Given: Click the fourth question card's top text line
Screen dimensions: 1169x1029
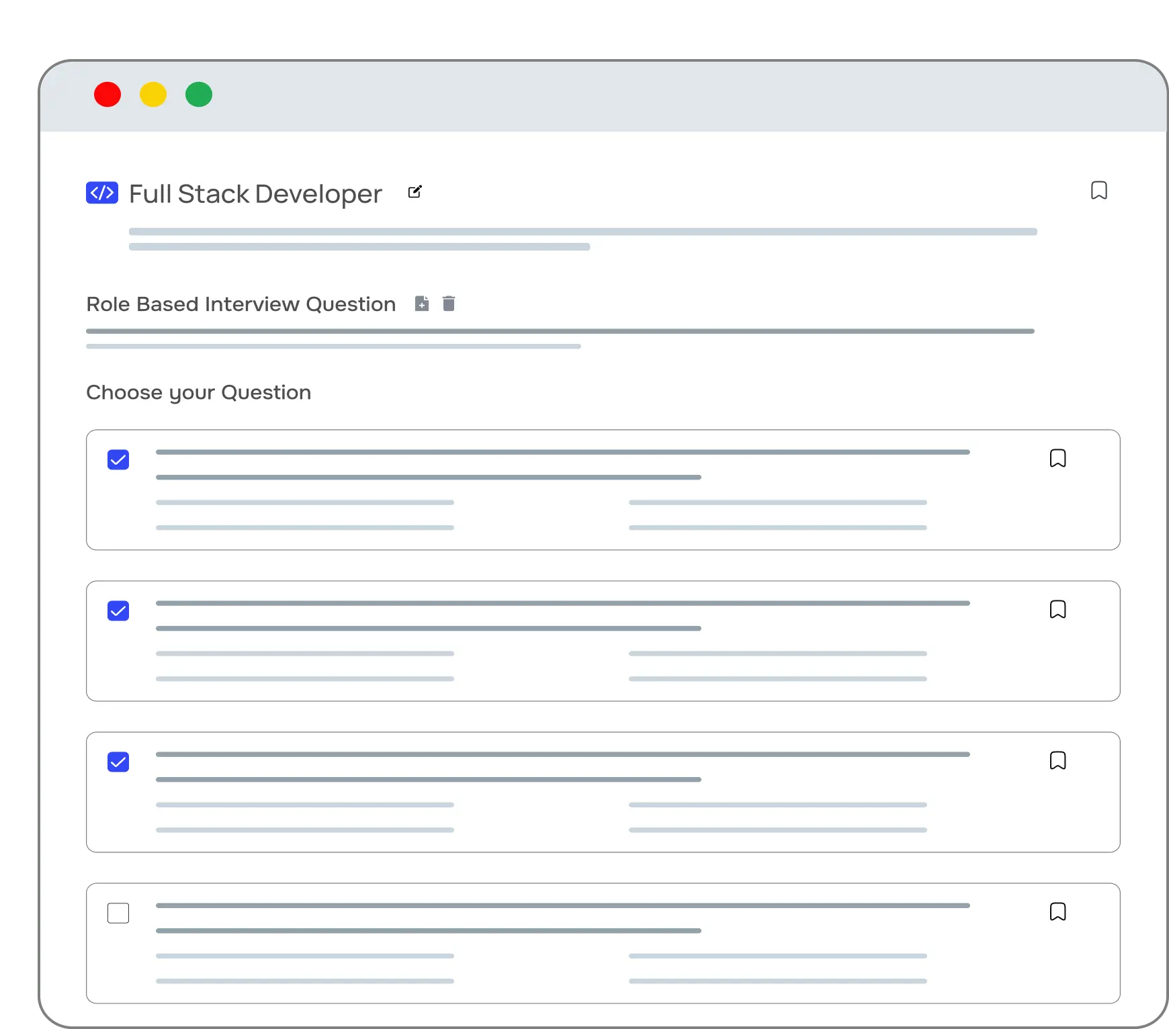Looking at the screenshot, I should pyautogui.click(x=562, y=905).
